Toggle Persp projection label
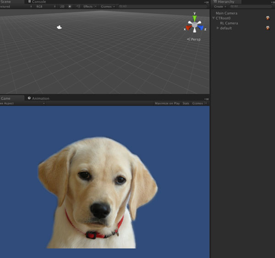The height and width of the screenshot is (258, 275). (194, 39)
